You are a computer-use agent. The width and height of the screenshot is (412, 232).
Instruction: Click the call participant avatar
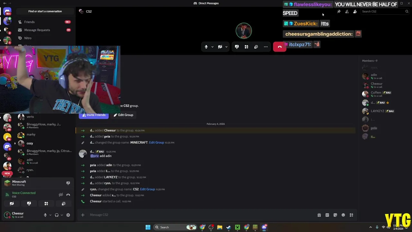[x=244, y=31]
